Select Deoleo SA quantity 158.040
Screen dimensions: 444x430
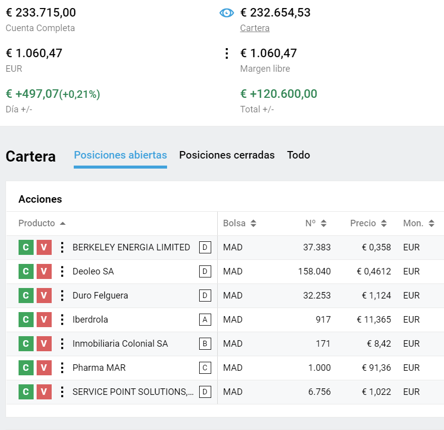314,271
